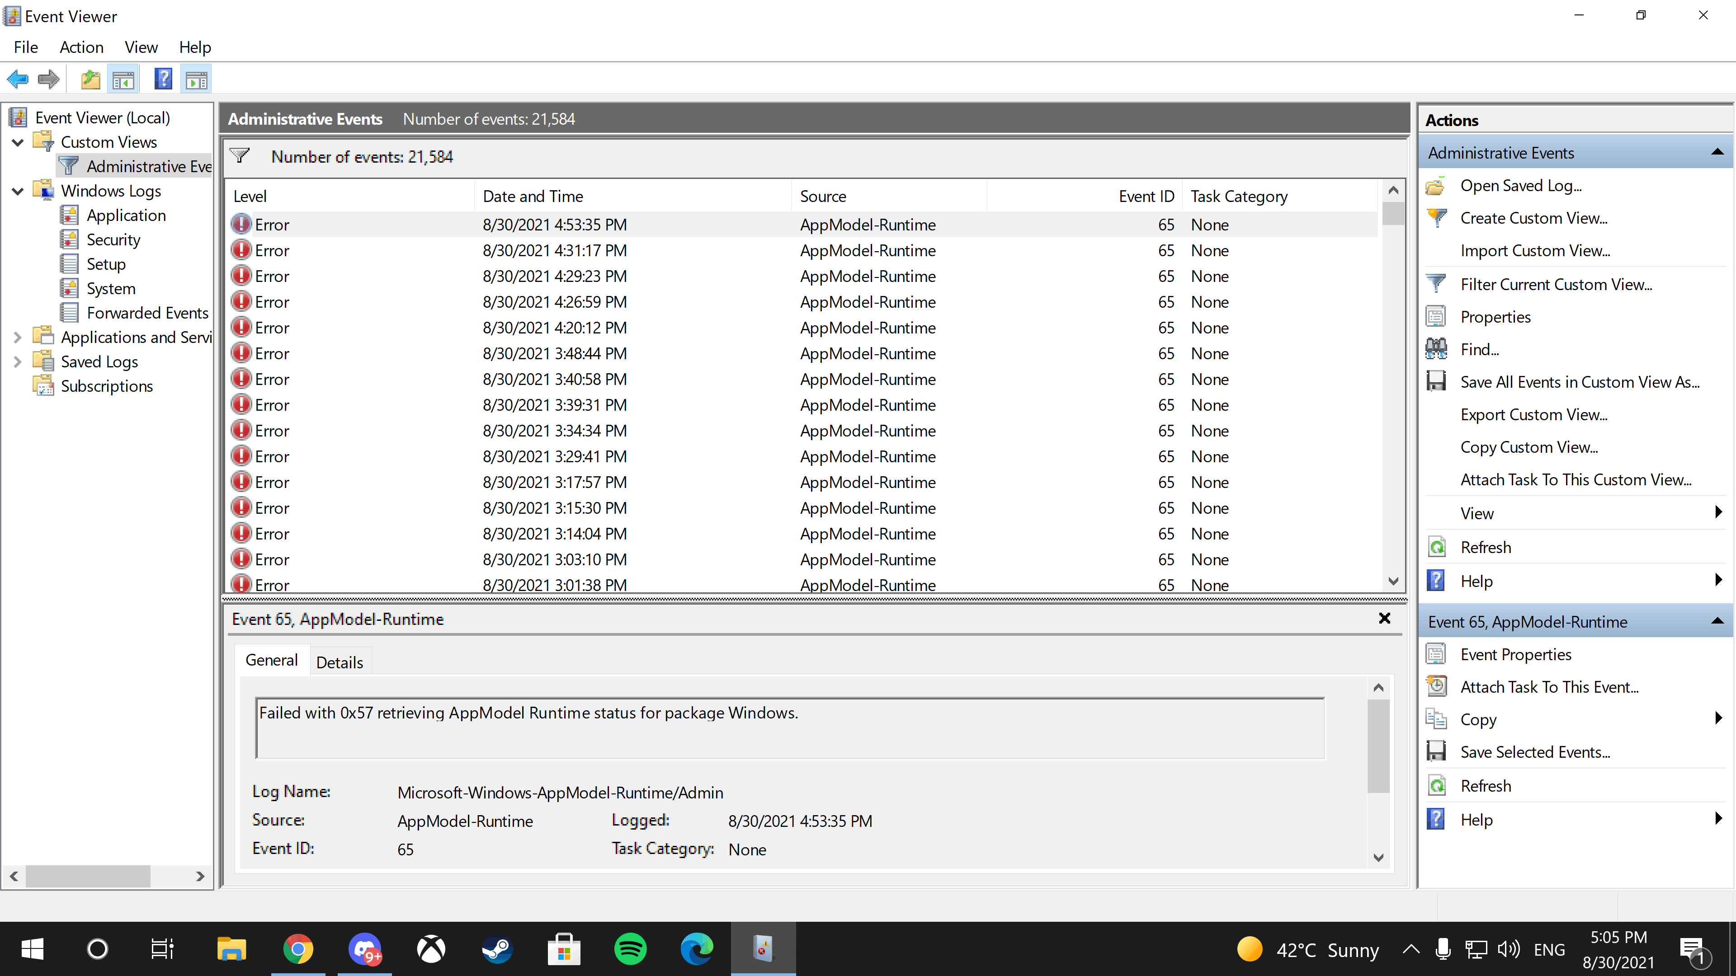This screenshot has width=1736, height=976.
Task: Click the blue Back arrow in toolbar
Action: pos(18,80)
